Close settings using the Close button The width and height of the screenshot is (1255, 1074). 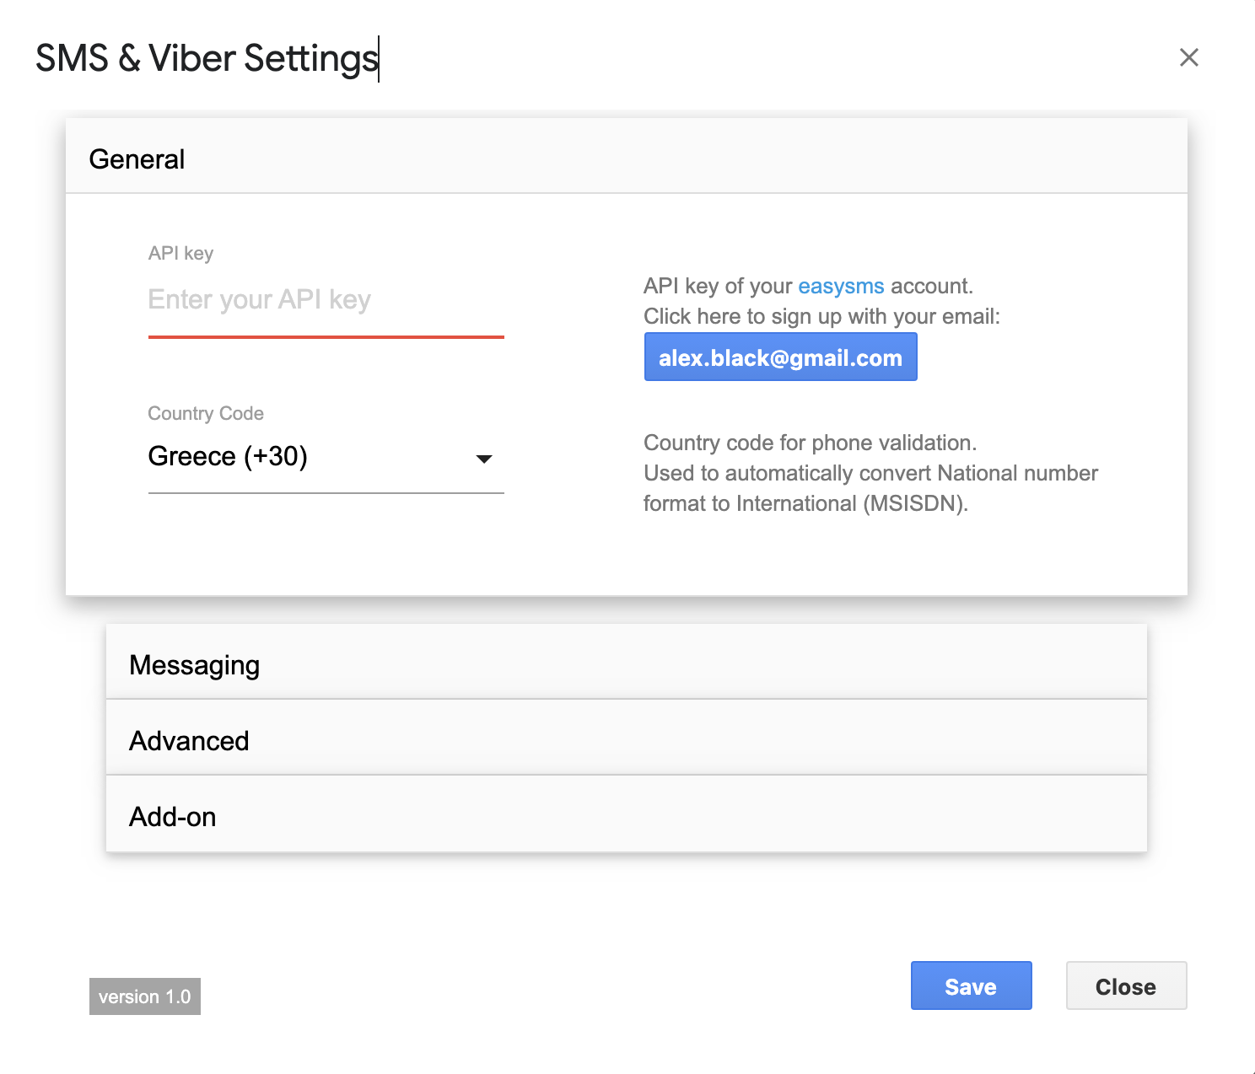point(1126,985)
